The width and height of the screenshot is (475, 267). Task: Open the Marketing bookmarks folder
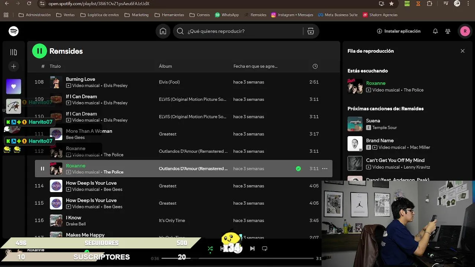tap(137, 15)
